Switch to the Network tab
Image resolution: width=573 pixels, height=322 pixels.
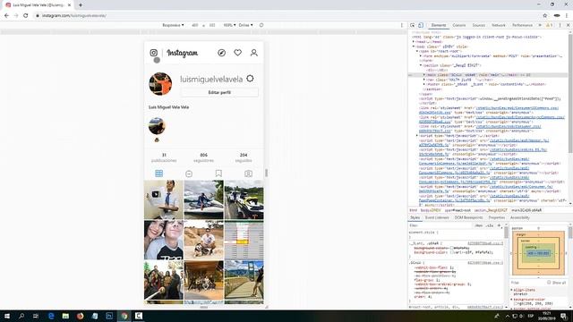(499, 25)
